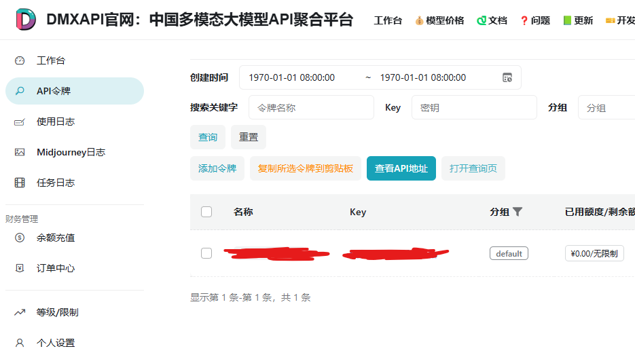Focus the 分组 input field
Image resolution: width=635 pixels, height=353 pixels.
coord(606,108)
